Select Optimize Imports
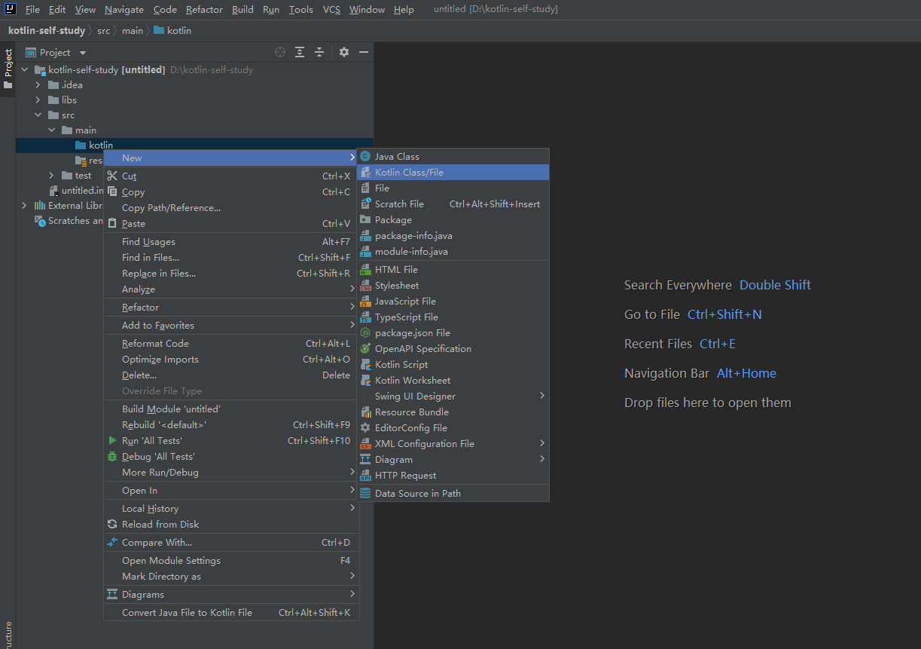Screen dimensions: 921x649 point(231,360)
